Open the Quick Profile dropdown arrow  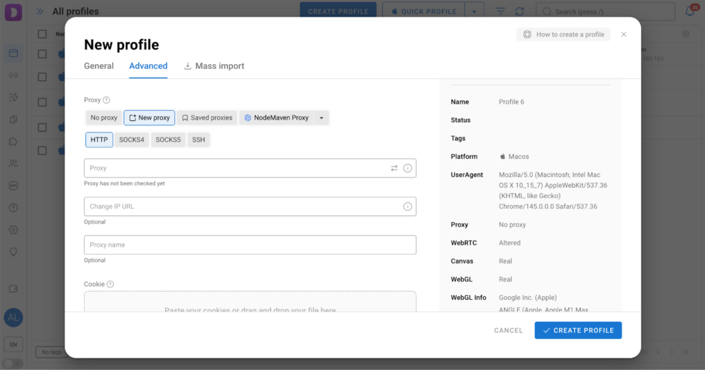coord(474,12)
